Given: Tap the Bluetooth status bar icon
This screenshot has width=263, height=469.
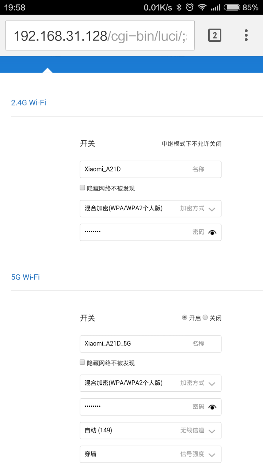Looking at the screenshot, I should click(x=179, y=7).
